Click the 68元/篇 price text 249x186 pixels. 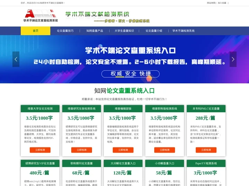[x=81, y=173]
